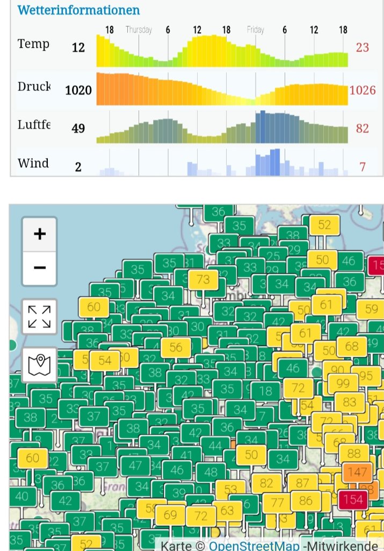The height and width of the screenshot is (551, 384).
Task: Select the orange 147 station marker
Action: pyautogui.click(x=357, y=473)
